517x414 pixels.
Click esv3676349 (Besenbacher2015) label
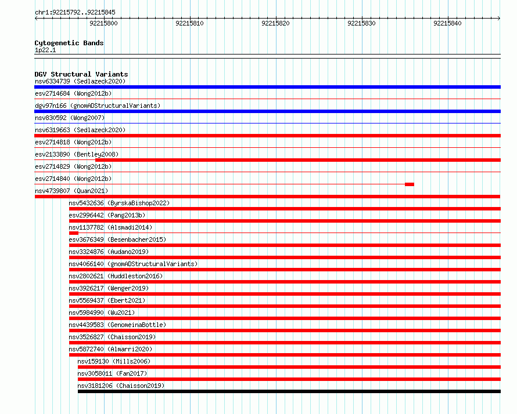[117, 239]
